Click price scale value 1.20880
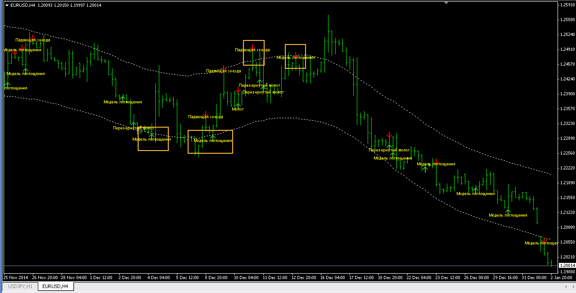 click(568, 227)
